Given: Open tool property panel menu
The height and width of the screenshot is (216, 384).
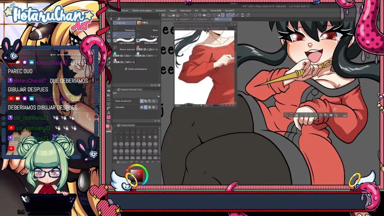Looking at the screenshot, I should click(x=115, y=89).
